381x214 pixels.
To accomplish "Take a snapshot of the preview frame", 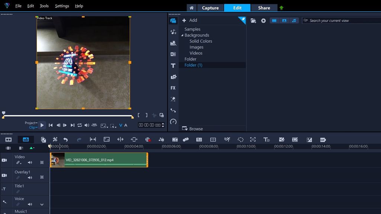I will 161,115.
